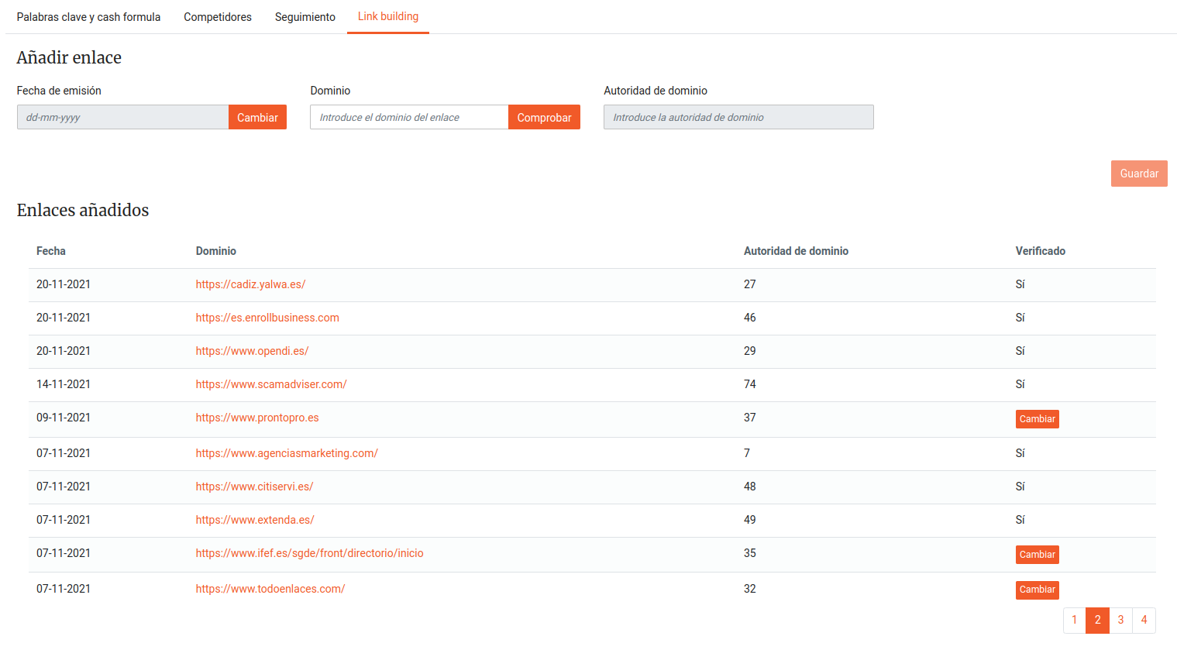1177x650 pixels.
Task: Open the Palabras clave y cash formula tab
Action: point(88,17)
